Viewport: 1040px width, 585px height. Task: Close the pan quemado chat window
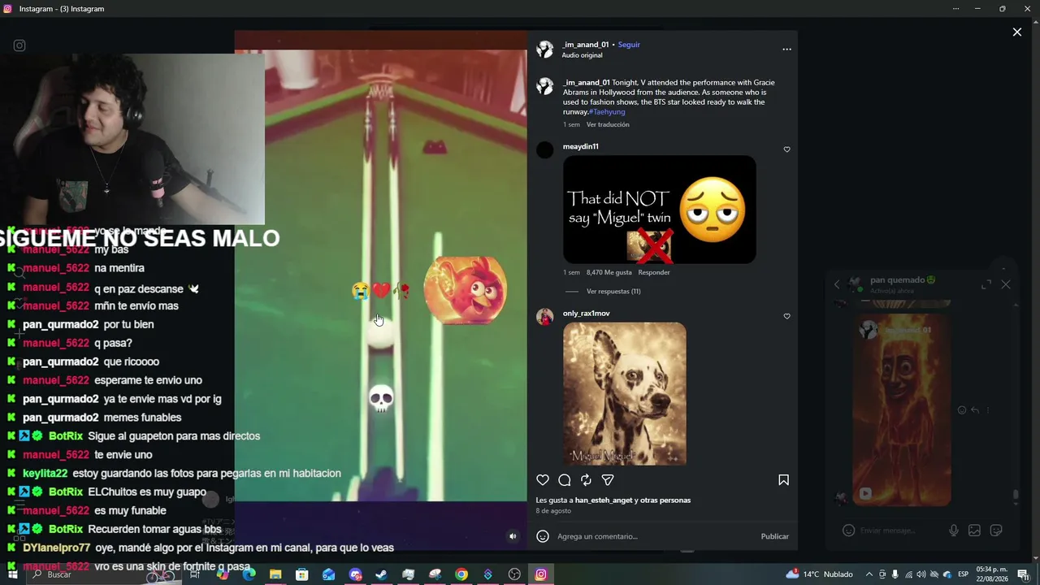[1006, 284]
